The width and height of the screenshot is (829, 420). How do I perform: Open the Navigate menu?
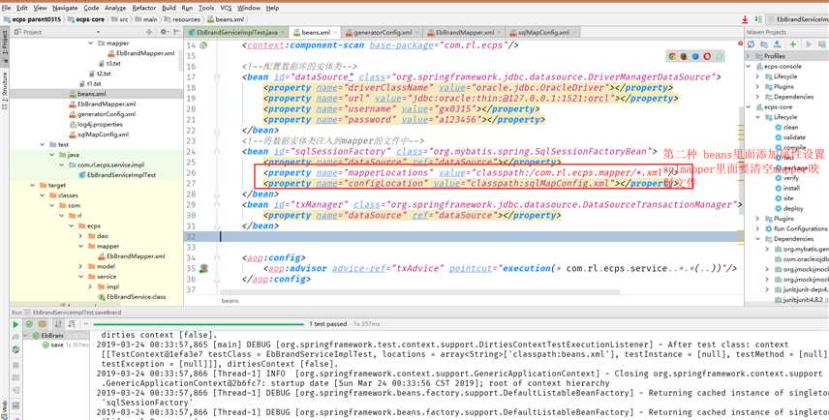coord(65,8)
